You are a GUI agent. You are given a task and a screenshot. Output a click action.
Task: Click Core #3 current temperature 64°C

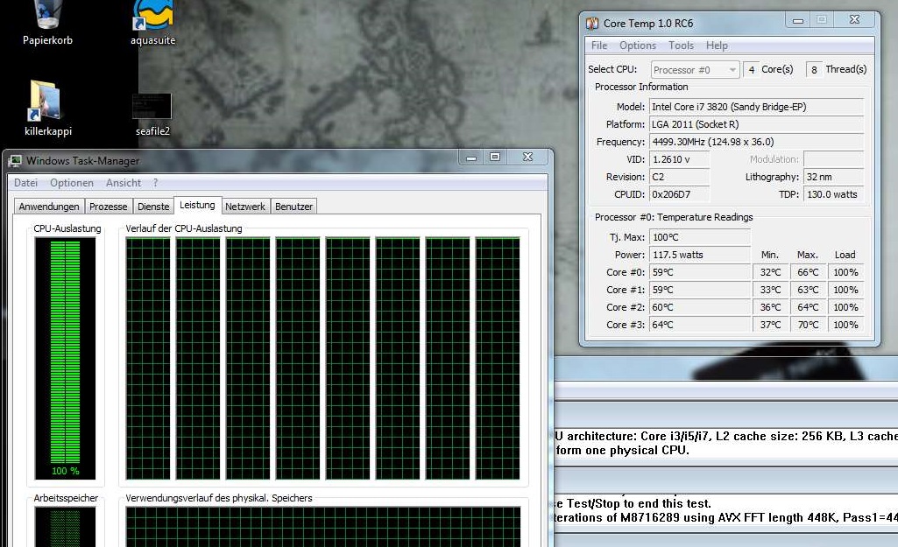[700, 325]
